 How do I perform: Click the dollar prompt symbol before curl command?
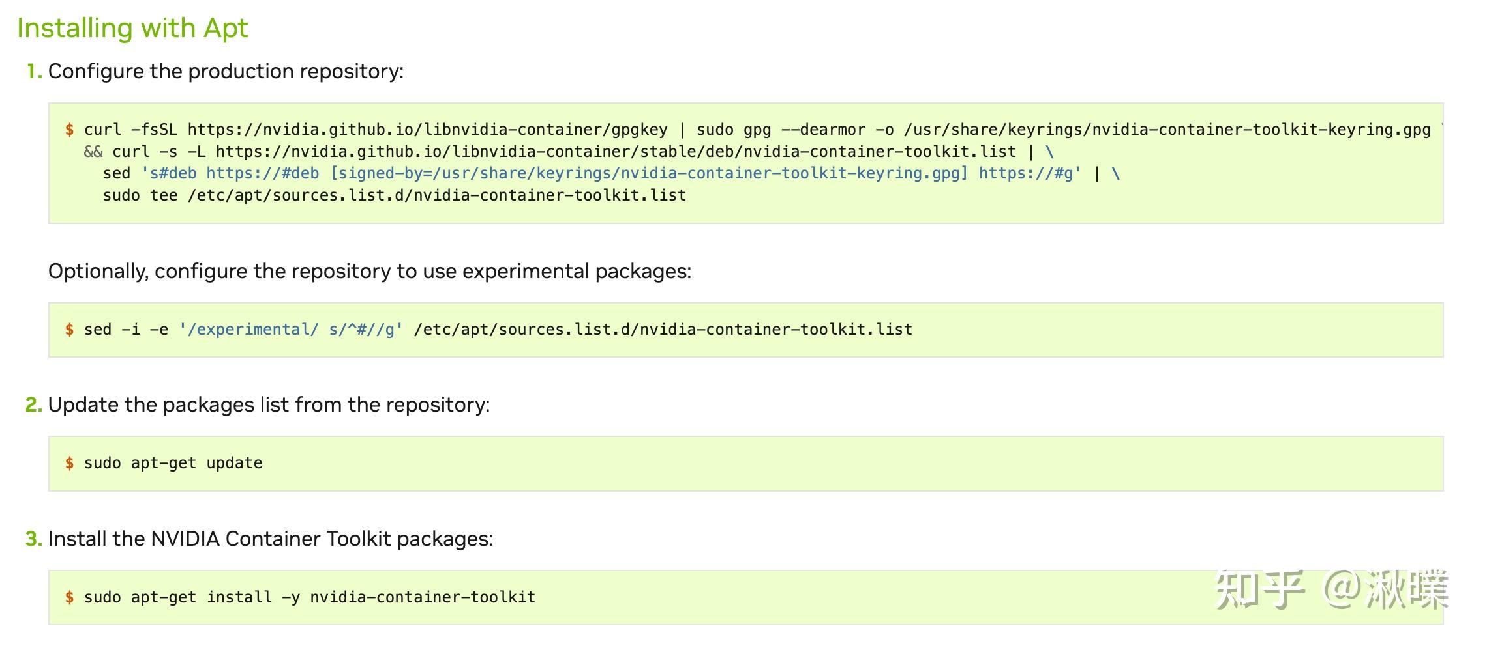[69, 129]
